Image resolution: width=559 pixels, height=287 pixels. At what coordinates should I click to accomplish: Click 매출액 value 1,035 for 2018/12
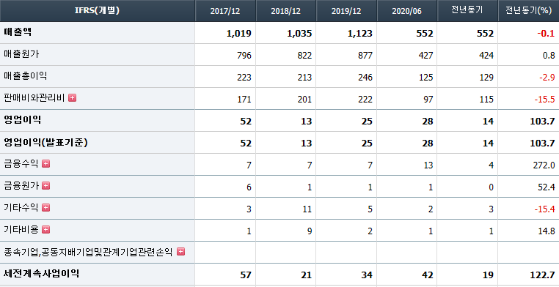pos(299,34)
